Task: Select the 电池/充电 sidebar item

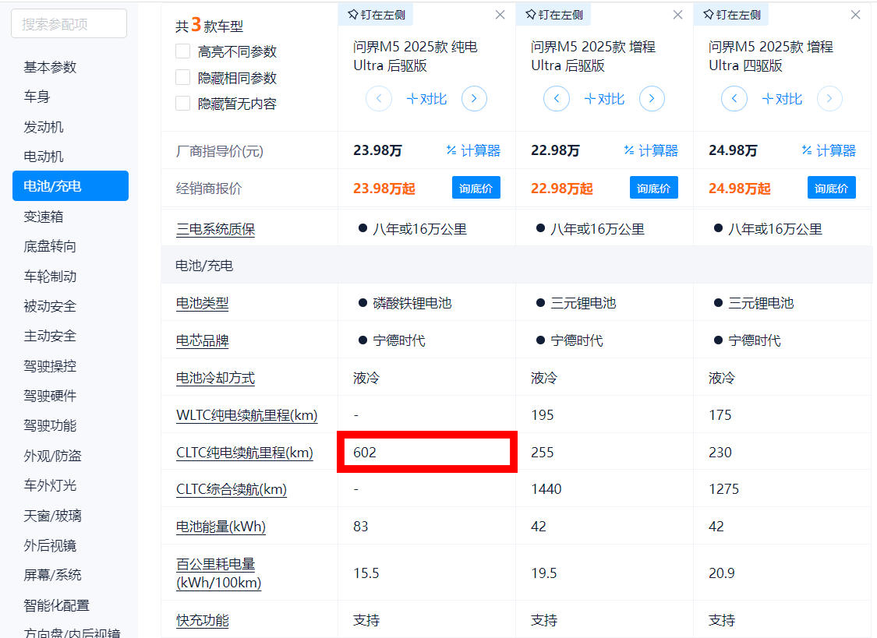Action: [x=70, y=185]
